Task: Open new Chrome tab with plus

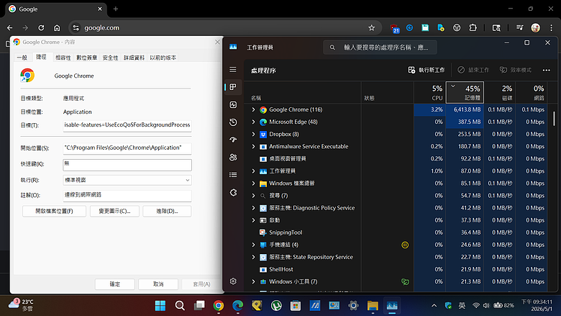Action: [116, 9]
